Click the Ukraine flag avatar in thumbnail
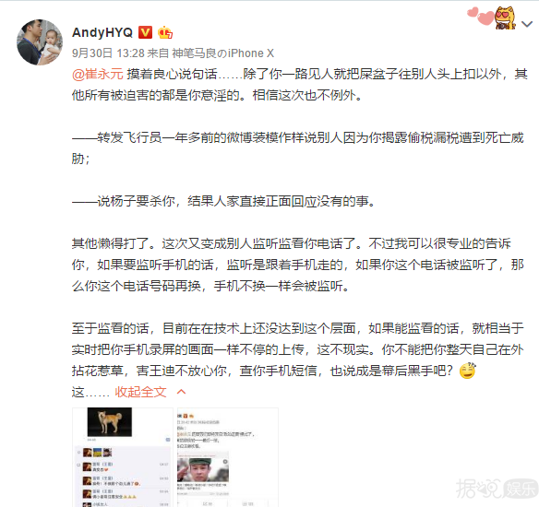This screenshot has height=507, width=539. point(98,452)
